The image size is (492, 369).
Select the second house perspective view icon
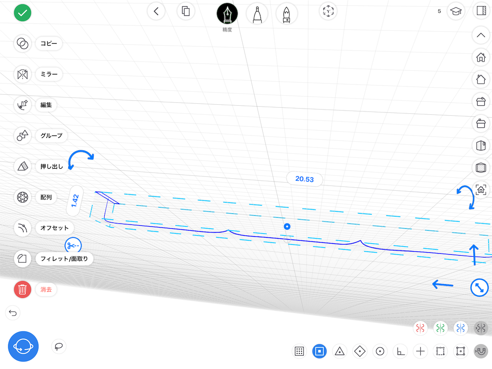[481, 79]
